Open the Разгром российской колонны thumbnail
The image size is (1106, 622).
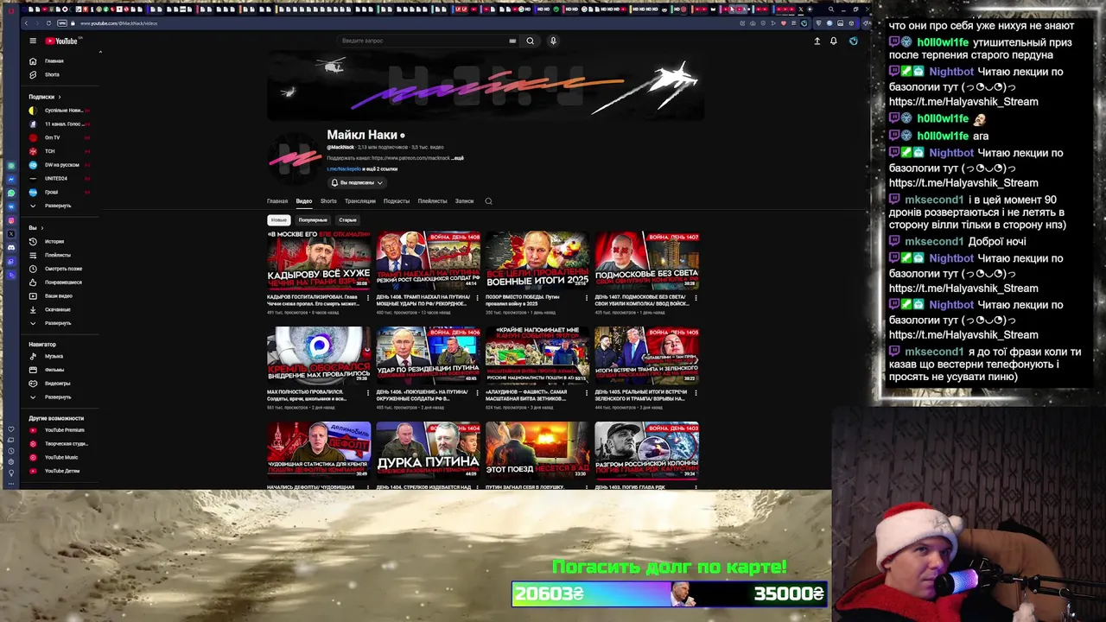[646, 450]
